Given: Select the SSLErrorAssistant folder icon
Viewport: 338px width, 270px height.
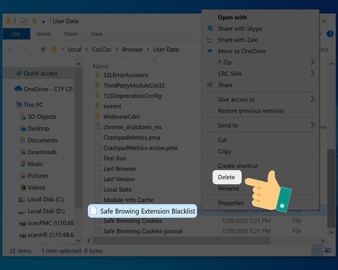Looking at the screenshot, I should (98, 75).
